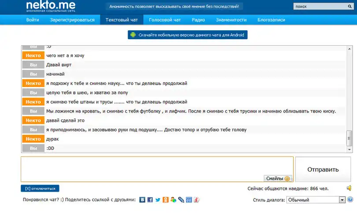Share chat link on Twitter

click(158, 200)
